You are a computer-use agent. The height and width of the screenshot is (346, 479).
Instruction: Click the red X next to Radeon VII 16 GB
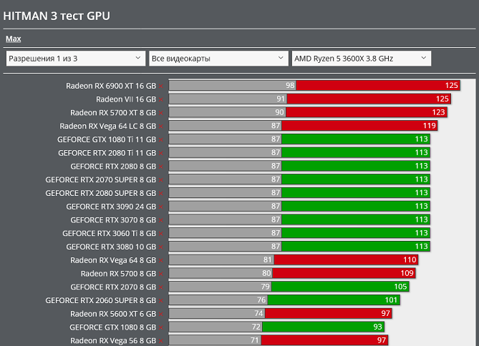(x=160, y=100)
